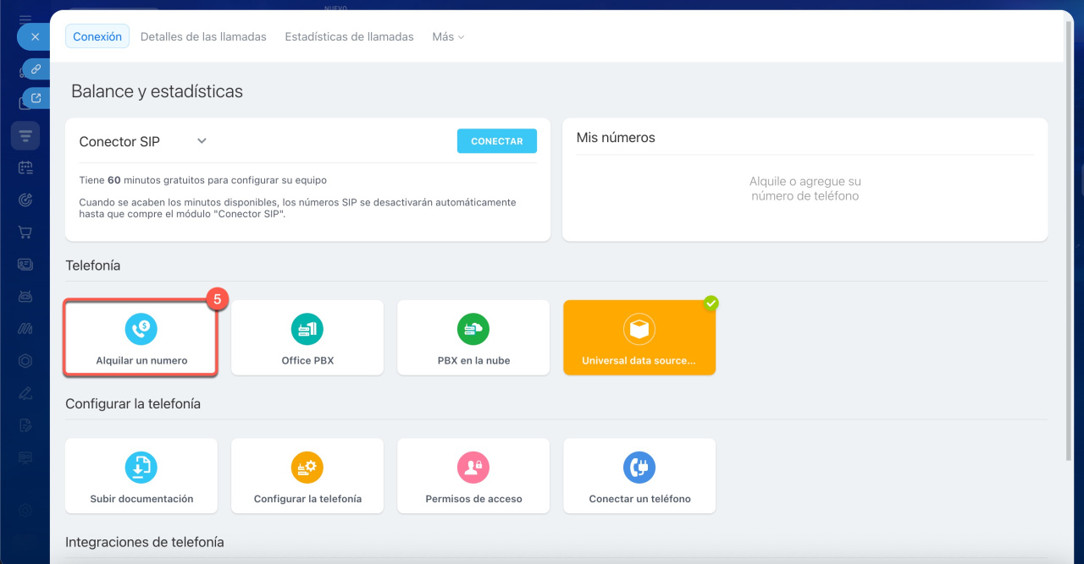1084x564 pixels.
Task: Open the Office PBX option
Action: [x=307, y=337]
